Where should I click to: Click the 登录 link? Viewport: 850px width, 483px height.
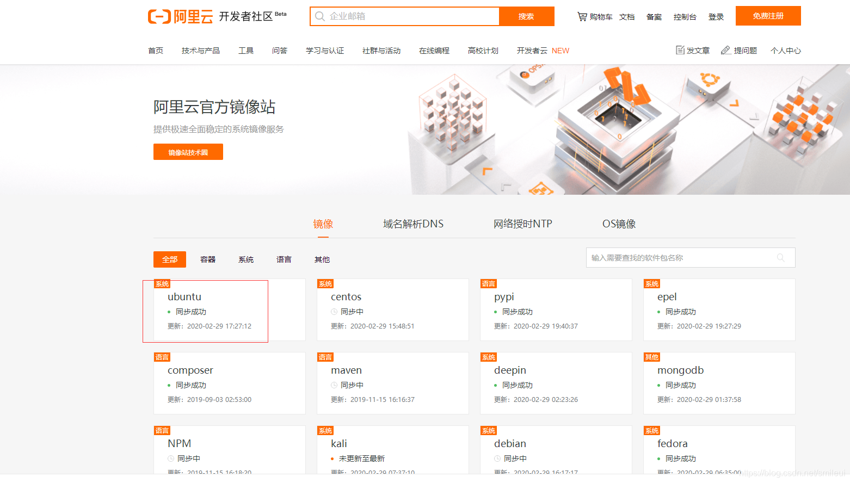pyautogui.click(x=716, y=17)
